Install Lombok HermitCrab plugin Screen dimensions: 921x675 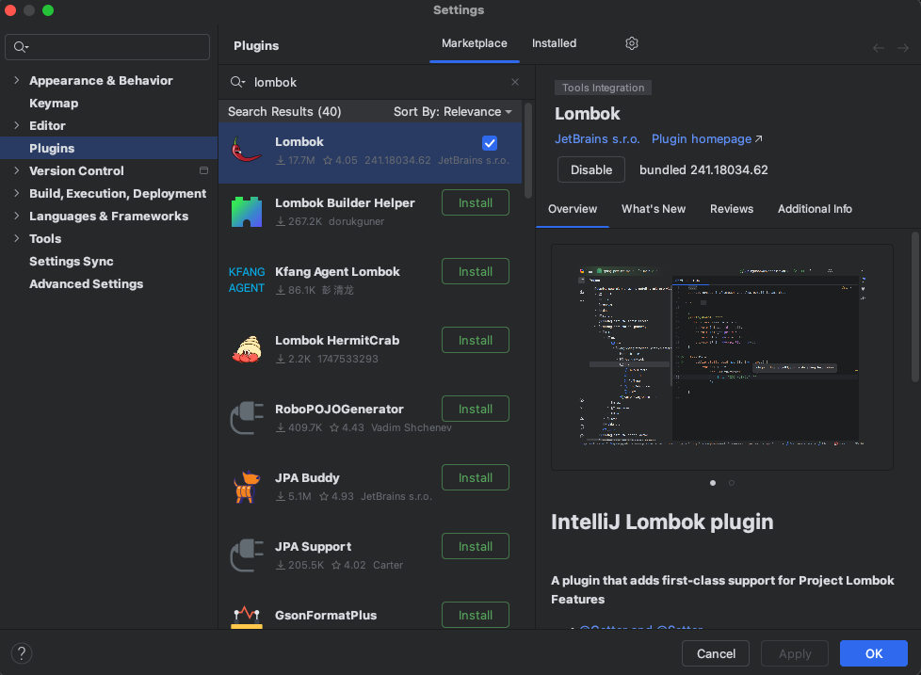[x=476, y=341]
